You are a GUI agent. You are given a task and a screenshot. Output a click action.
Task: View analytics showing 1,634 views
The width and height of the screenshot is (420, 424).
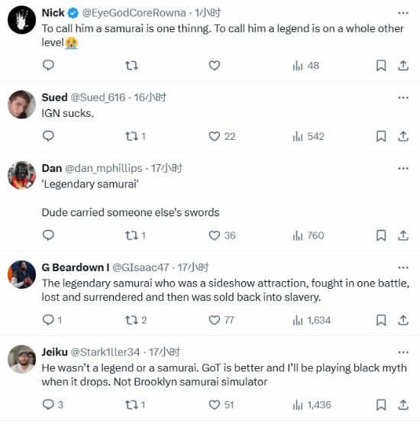click(312, 320)
